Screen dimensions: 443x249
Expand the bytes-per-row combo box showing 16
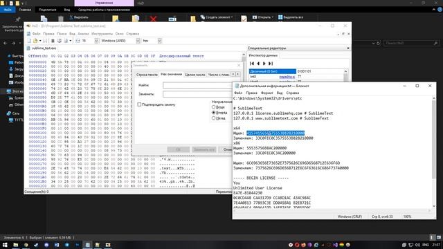[x=96, y=41]
